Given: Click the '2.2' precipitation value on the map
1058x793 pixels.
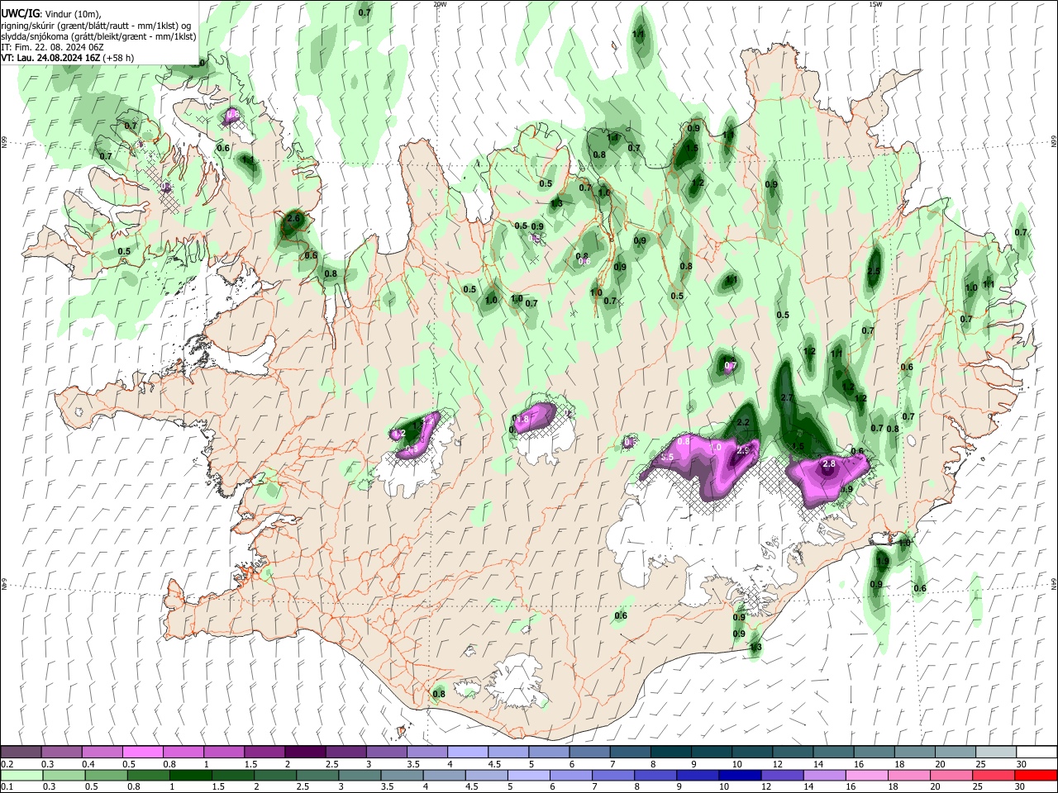Looking at the screenshot, I should 743,423.
